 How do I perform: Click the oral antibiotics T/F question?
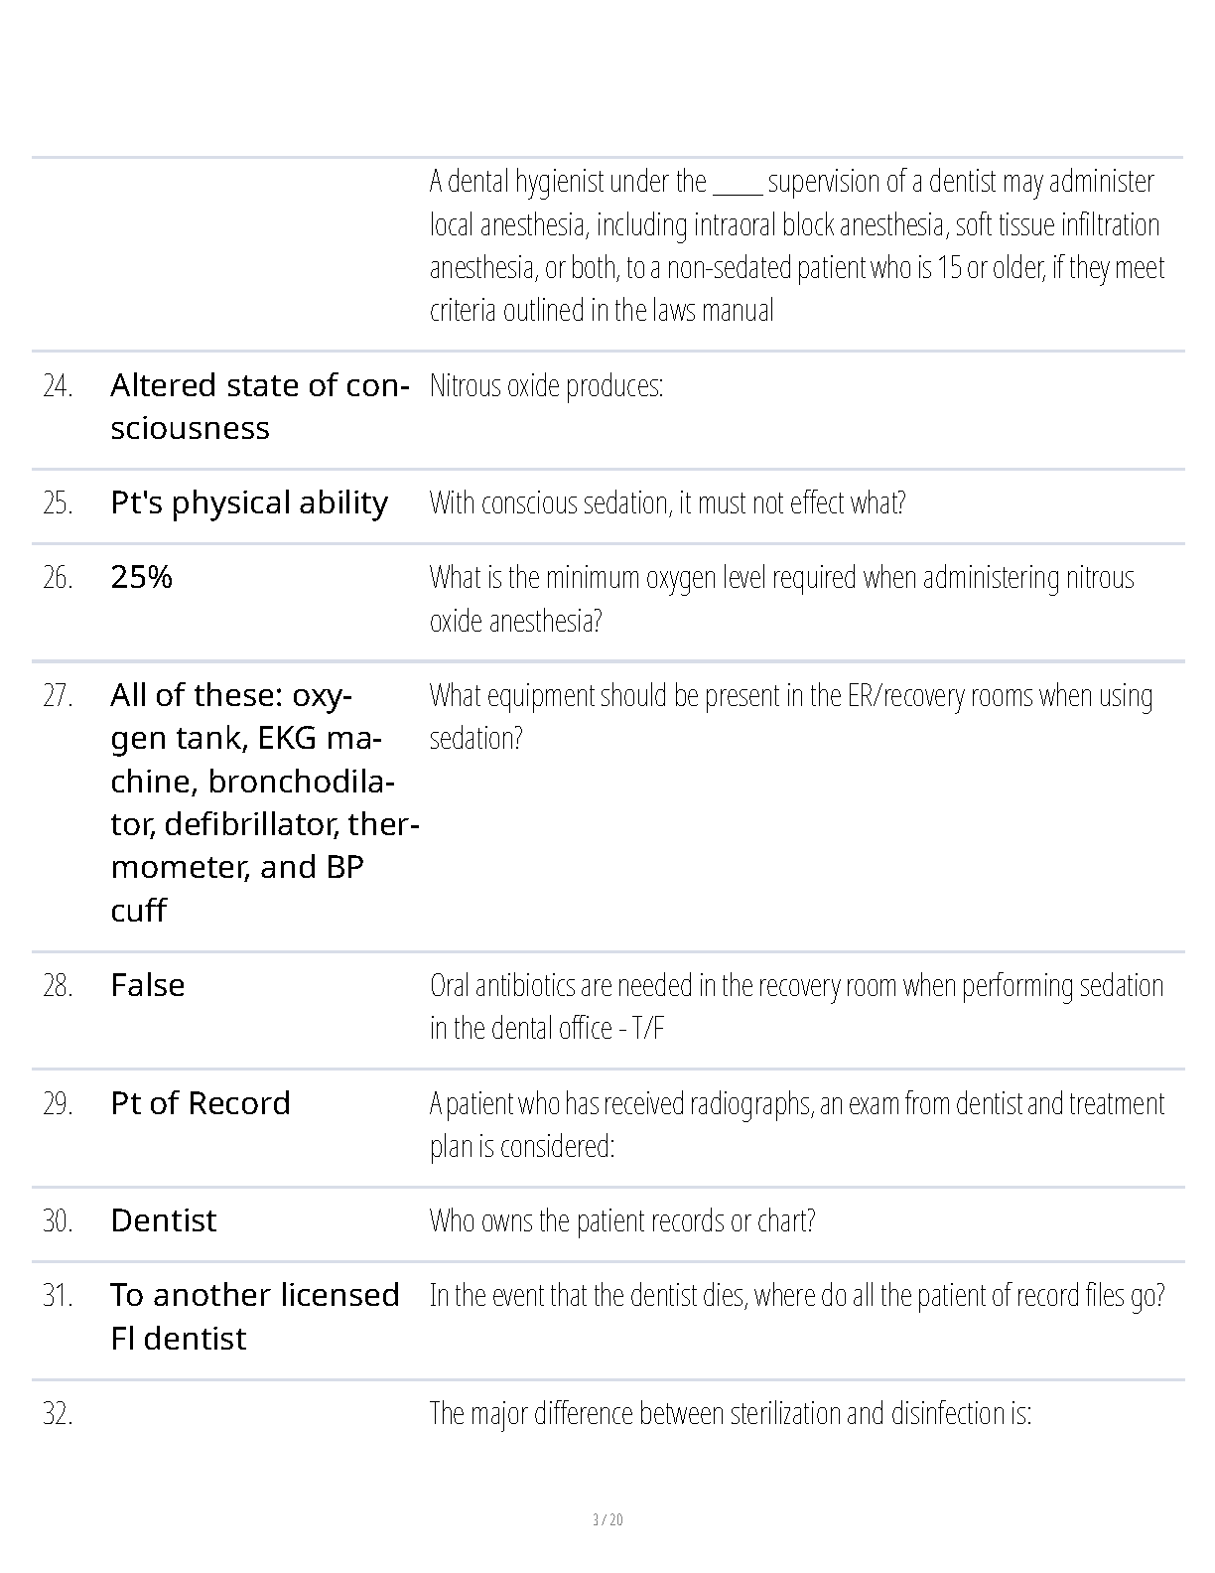(x=796, y=1007)
